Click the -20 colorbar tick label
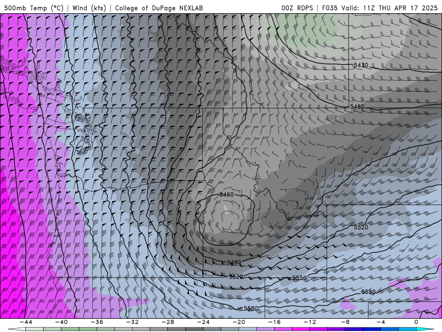 239,322
